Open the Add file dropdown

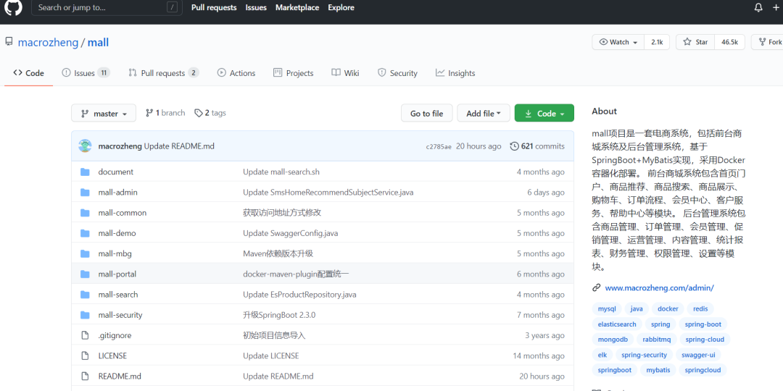[484, 113]
